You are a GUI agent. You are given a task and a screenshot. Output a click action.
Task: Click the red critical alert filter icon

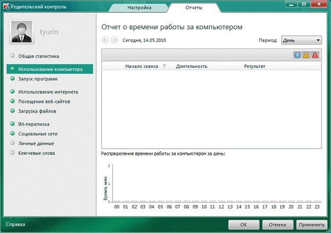(x=315, y=55)
